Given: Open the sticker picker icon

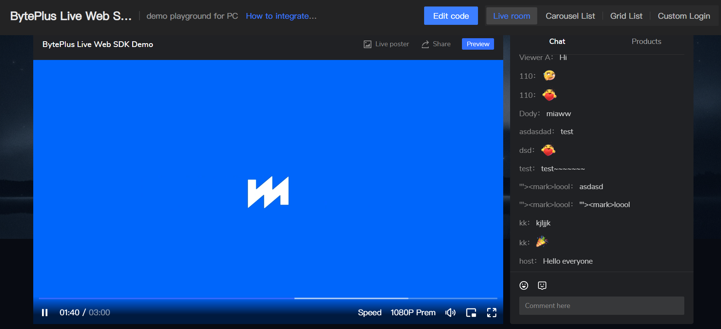Looking at the screenshot, I should 542,285.
